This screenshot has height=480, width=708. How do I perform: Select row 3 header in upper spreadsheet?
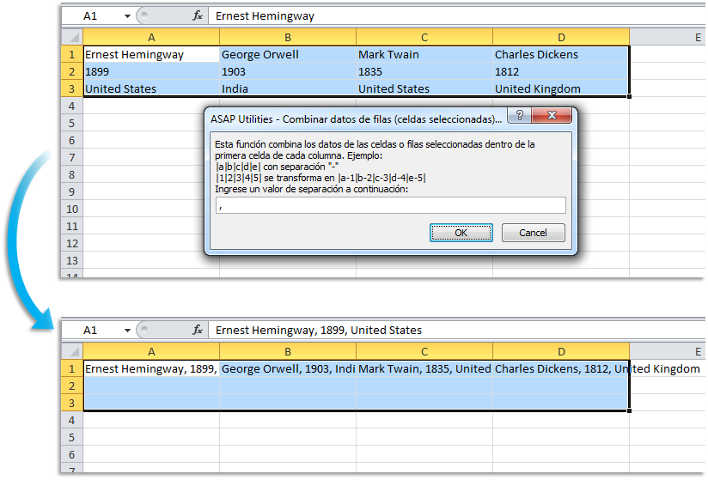pos(71,88)
